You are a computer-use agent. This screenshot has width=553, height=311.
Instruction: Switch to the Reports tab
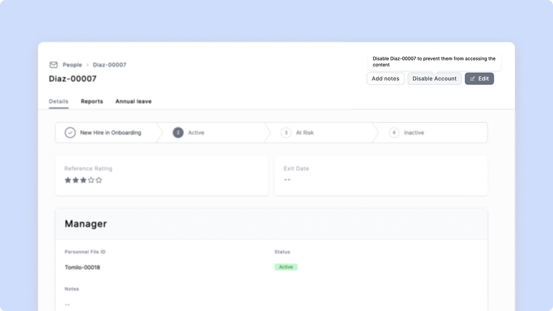92,101
